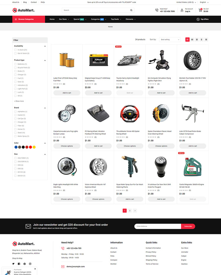
Task: Check the Cat Eye (3) brand
Action: coord(15,119)
